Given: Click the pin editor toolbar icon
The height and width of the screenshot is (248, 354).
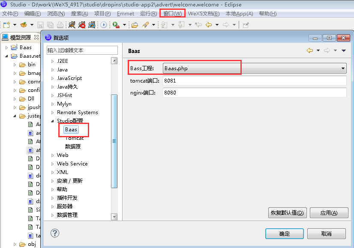Looking at the screenshot, I should click(x=246, y=25).
